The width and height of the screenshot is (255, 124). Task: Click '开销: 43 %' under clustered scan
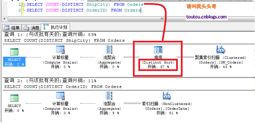tap(221, 67)
